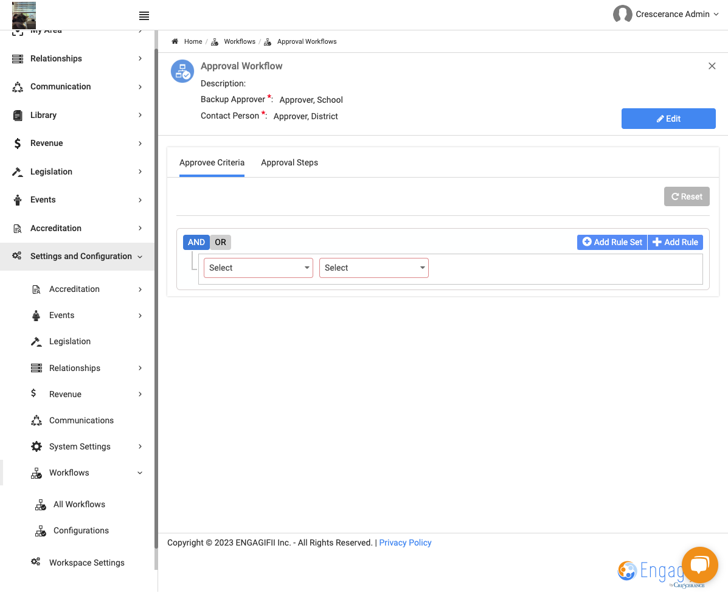Click the Configurations workflow icon
This screenshot has height=593, width=728.
pos(40,531)
